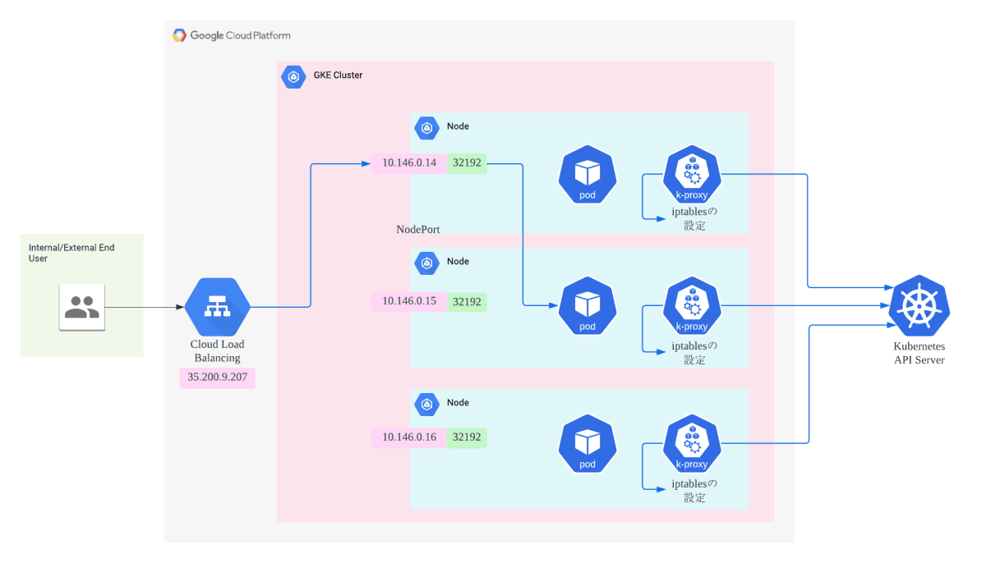This screenshot has height=563, width=986.
Task: Select the end user people icon
Action: 81,308
